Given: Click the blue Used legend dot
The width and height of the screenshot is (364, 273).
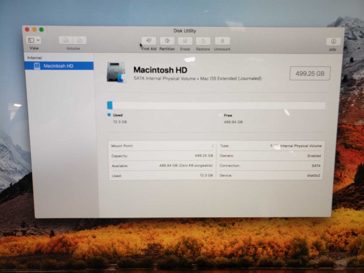Looking at the screenshot, I should (x=109, y=115).
